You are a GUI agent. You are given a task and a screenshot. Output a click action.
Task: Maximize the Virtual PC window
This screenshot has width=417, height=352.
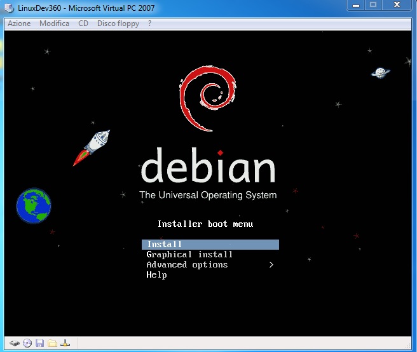pyautogui.click(x=373, y=5)
